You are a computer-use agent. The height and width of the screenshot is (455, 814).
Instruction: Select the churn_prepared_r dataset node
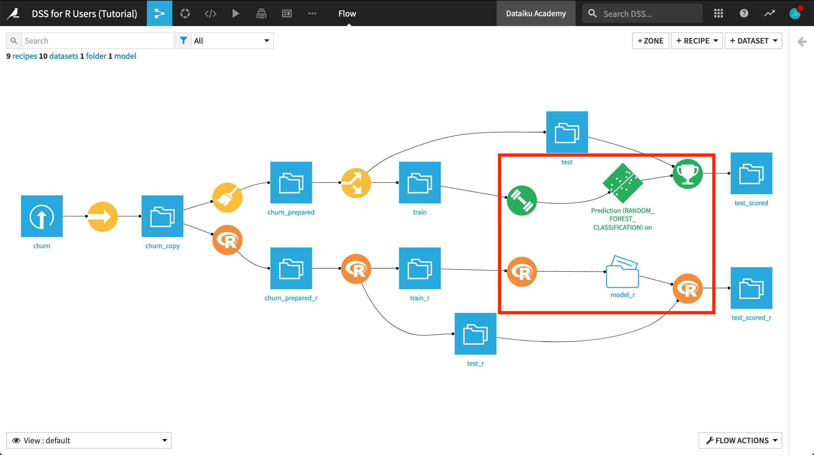[291, 268]
